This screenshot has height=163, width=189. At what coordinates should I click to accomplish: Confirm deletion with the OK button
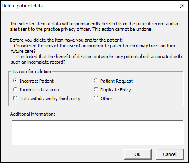[x=137, y=154]
